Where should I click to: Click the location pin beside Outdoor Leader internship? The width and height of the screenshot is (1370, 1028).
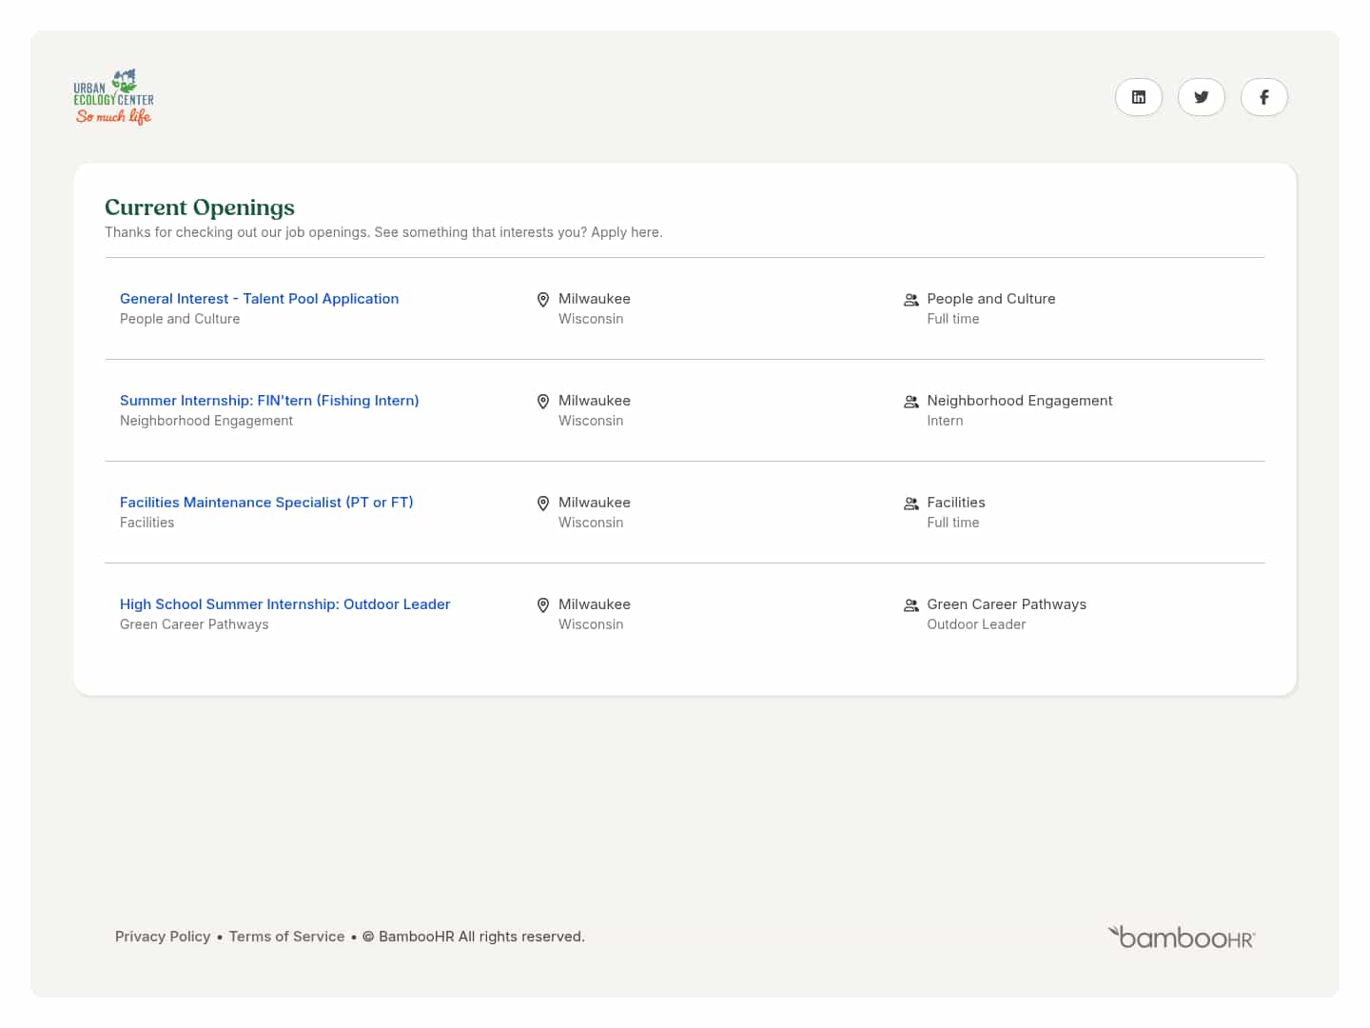543,604
